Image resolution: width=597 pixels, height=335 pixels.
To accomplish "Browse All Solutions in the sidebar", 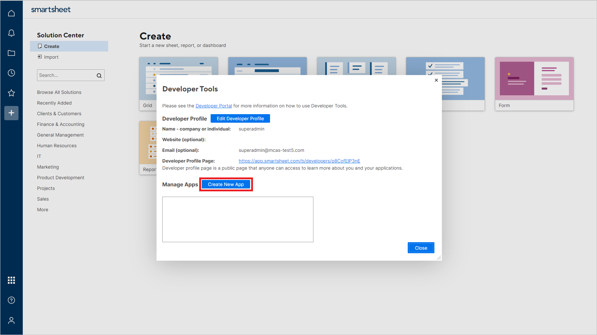I will (x=59, y=92).
